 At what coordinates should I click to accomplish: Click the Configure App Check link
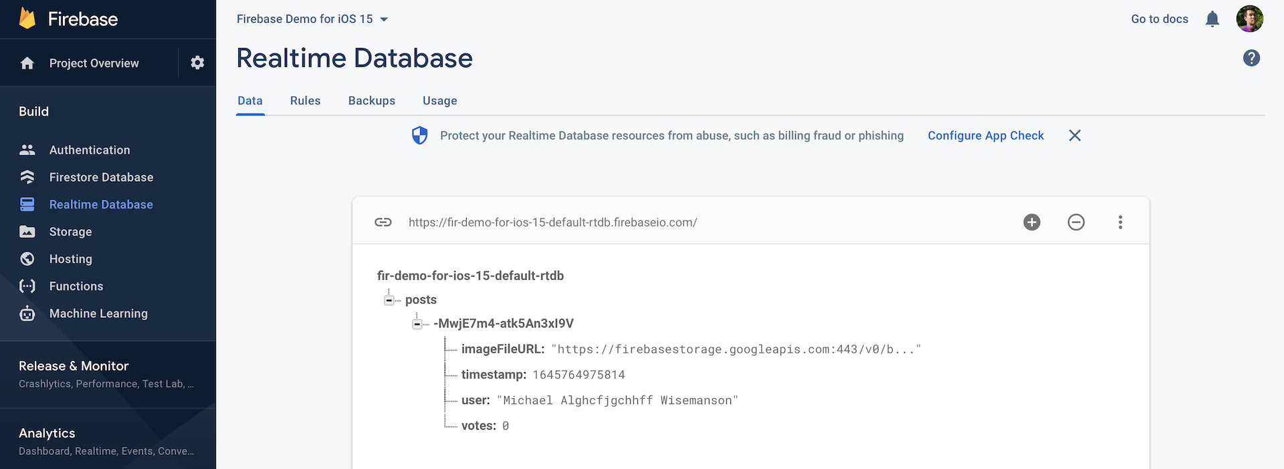tap(985, 136)
